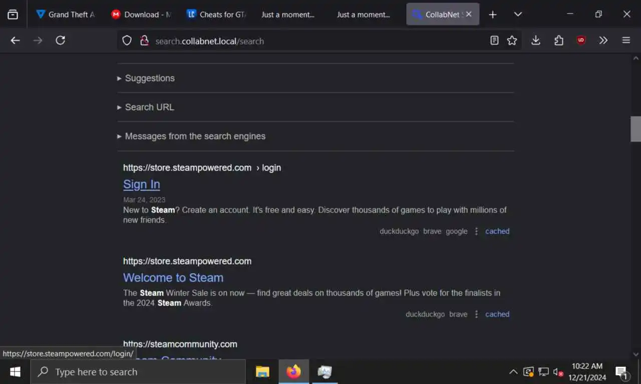The height and width of the screenshot is (384, 641).
Task: Open the Firefox application menu
Action: (x=626, y=40)
